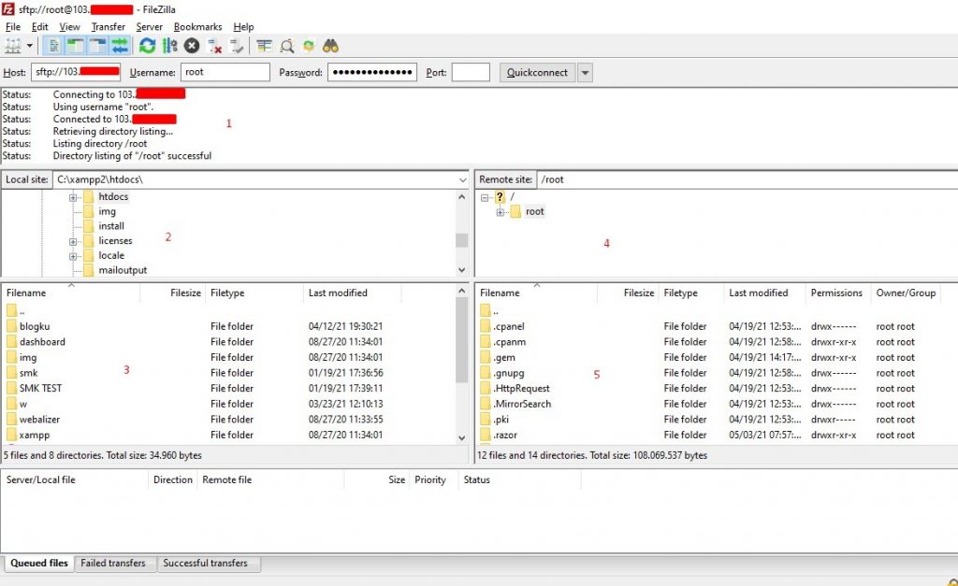The image size is (958, 586).
Task: Toggle synchronized browsing
Action: pos(309,45)
